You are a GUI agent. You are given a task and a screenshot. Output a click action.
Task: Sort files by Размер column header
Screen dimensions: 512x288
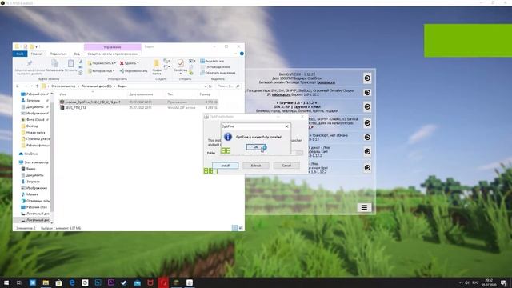point(205,94)
